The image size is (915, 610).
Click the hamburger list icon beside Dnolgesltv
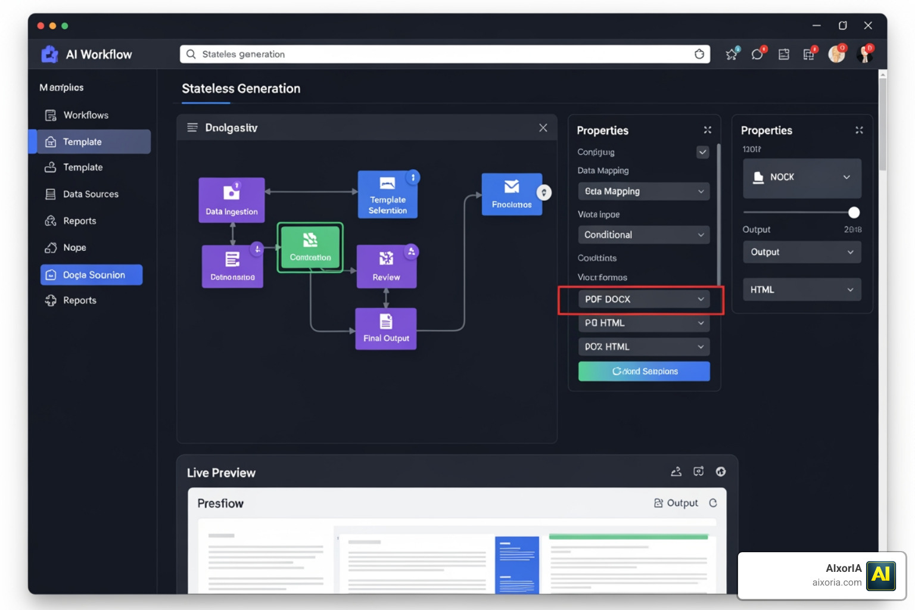(192, 127)
